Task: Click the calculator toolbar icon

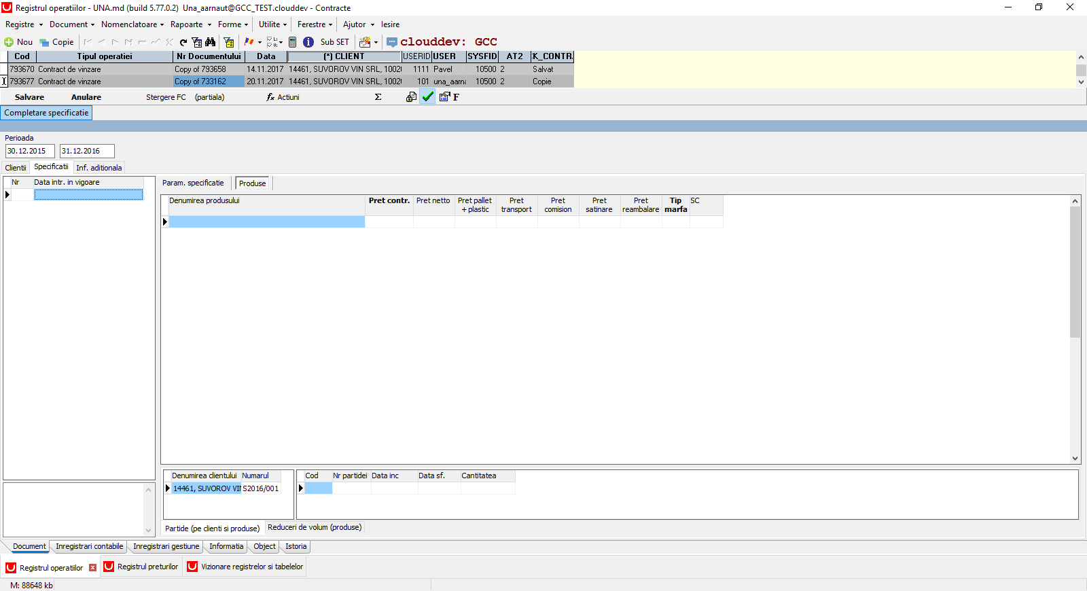Action: coord(292,42)
